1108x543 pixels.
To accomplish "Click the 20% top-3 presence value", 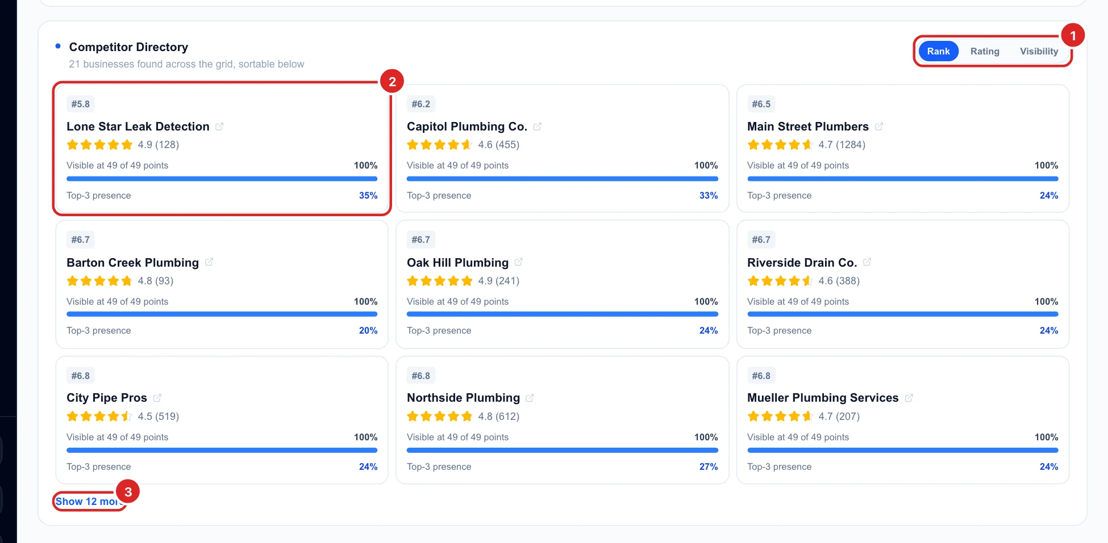I will click(x=368, y=330).
